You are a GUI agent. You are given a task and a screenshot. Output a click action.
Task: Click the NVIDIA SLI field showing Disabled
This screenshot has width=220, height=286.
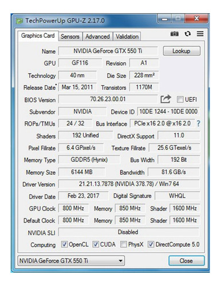point(128,232)
